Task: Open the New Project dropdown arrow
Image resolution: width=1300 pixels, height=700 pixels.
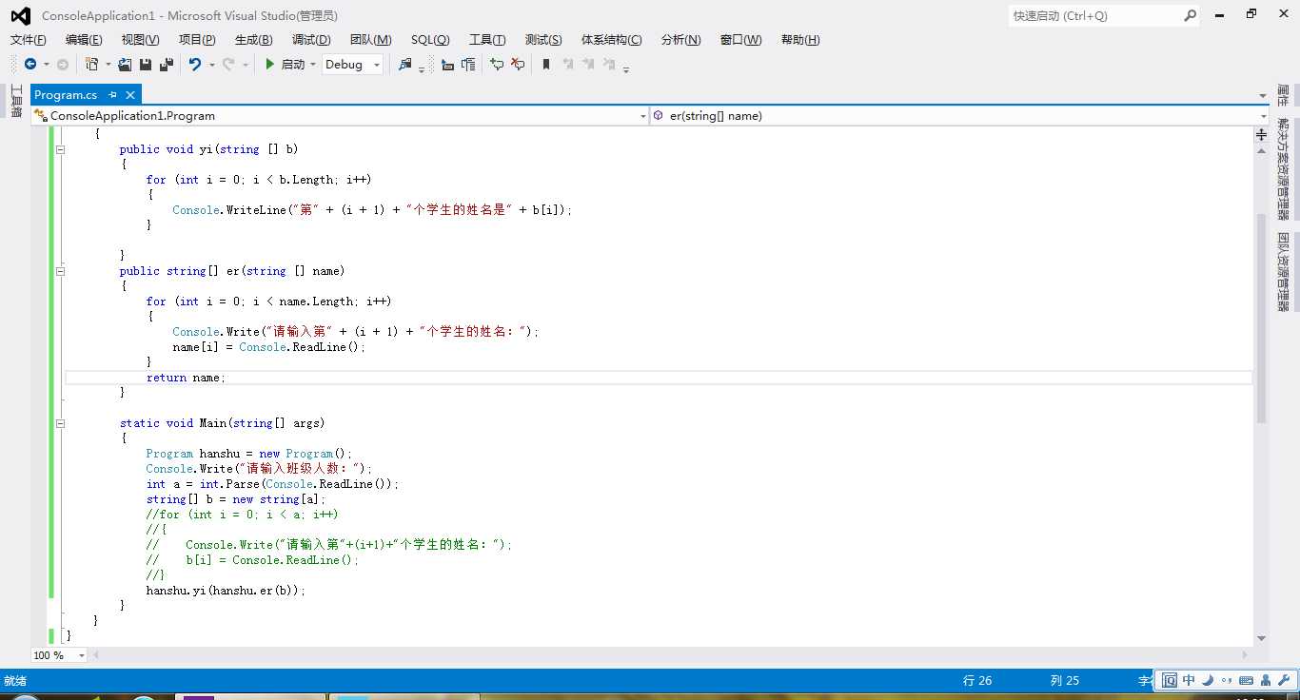Action: pyautogui.click(x=108, y=65)
